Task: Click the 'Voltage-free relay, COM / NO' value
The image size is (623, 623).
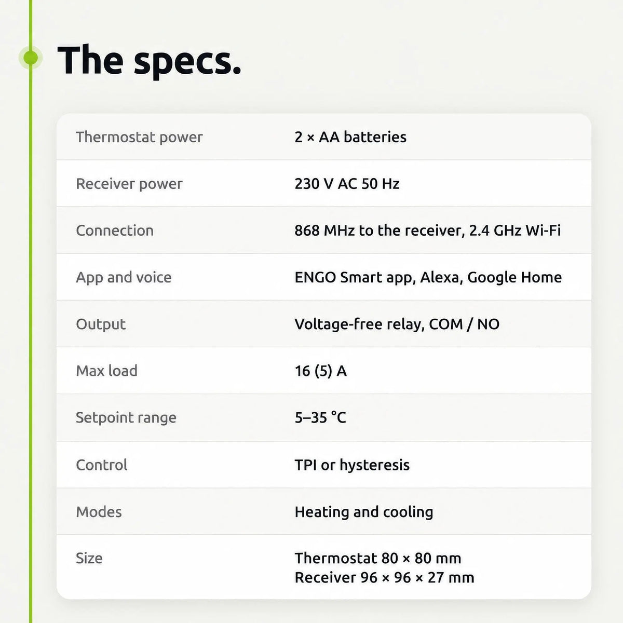Action: [x=397, y=324]
